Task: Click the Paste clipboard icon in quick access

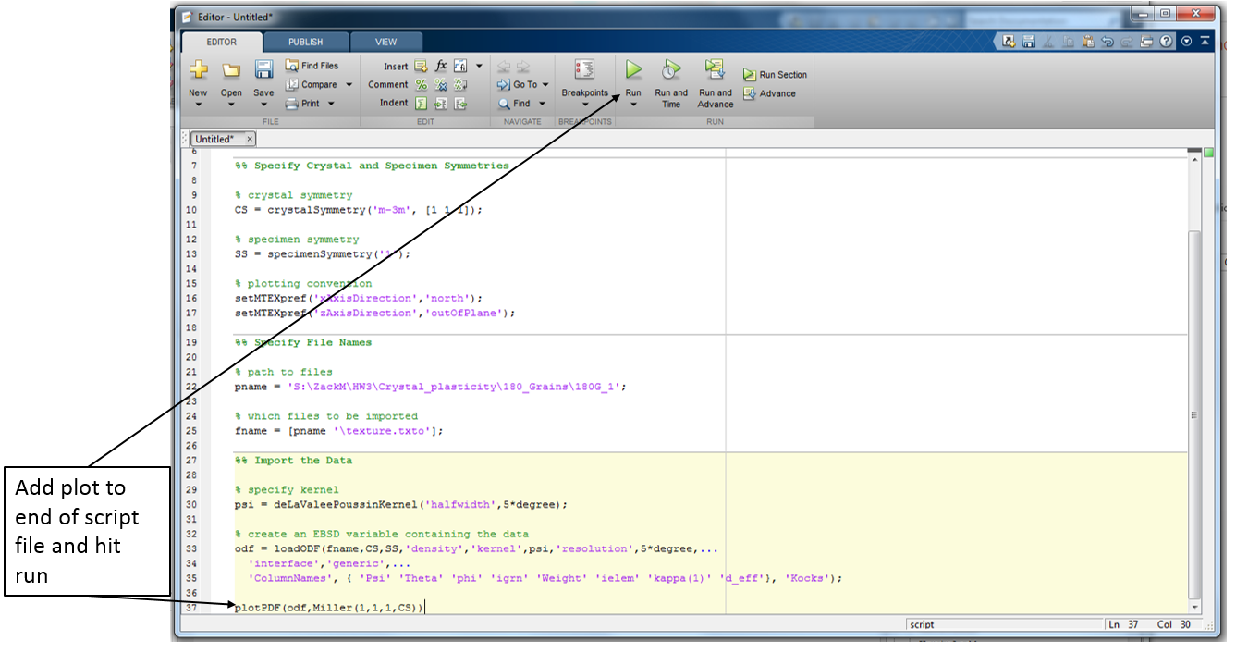Action: click(1089, 42)
